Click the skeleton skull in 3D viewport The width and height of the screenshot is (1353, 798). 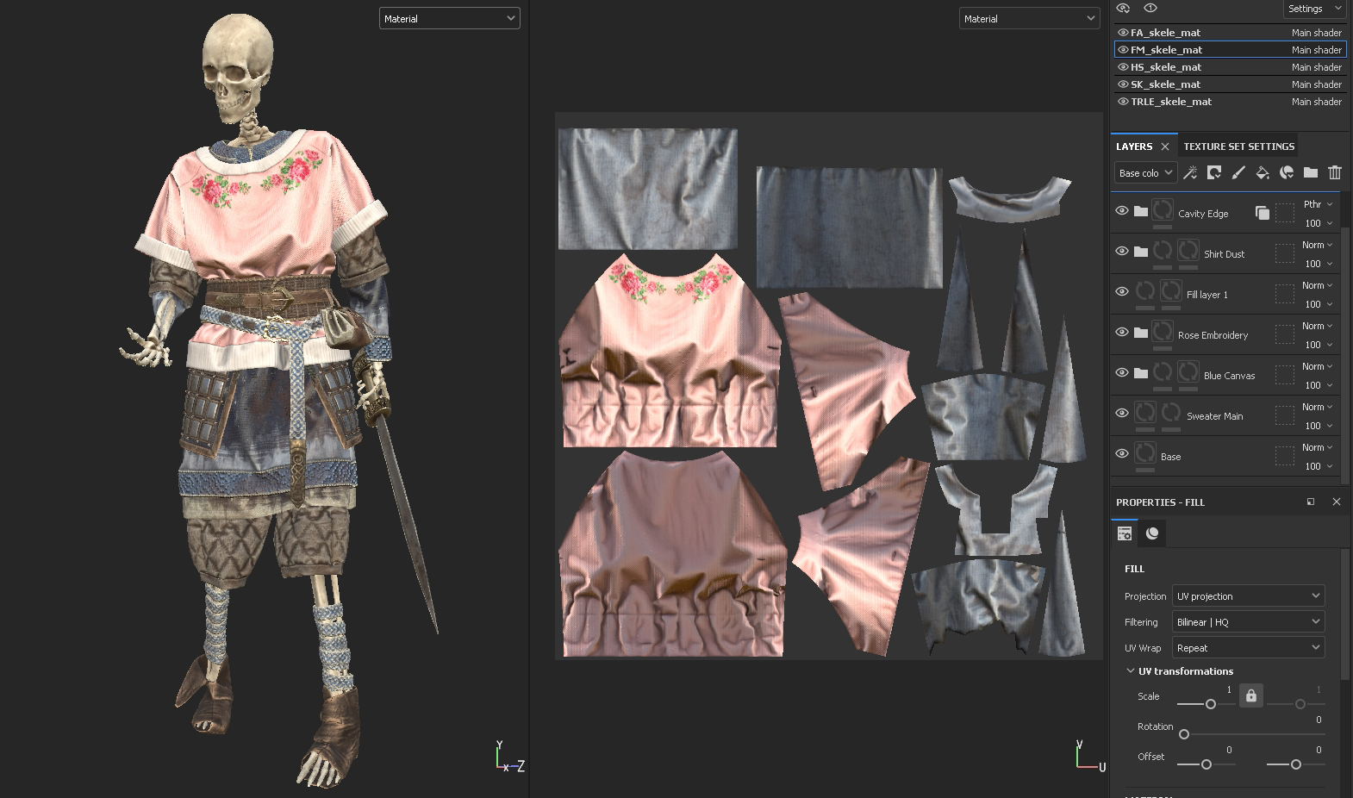(x=237, y=66)
